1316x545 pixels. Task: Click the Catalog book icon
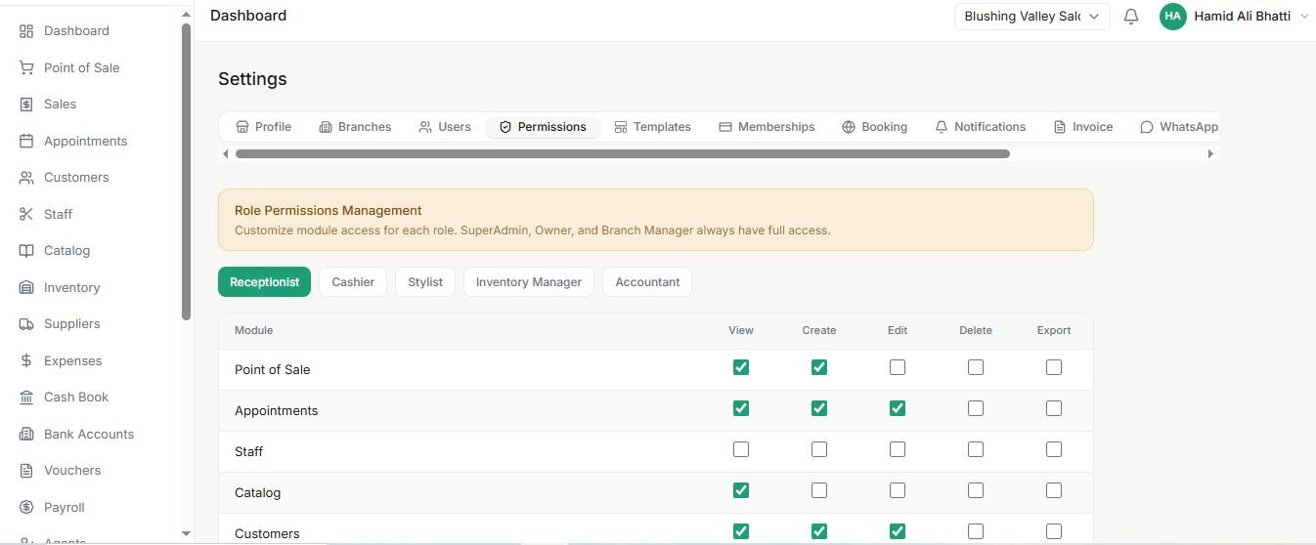point(26,251)
